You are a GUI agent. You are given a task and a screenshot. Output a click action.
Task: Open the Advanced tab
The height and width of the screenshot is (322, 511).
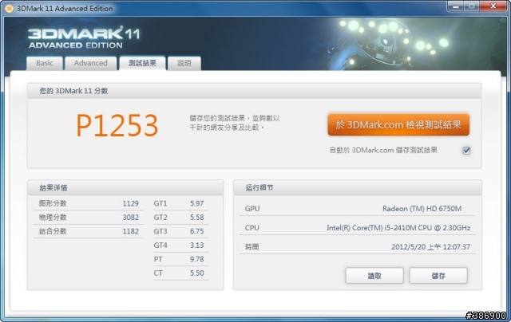pos(90,63)
